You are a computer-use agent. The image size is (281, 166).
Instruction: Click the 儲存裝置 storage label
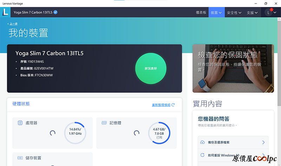click(x=33, y=158)
